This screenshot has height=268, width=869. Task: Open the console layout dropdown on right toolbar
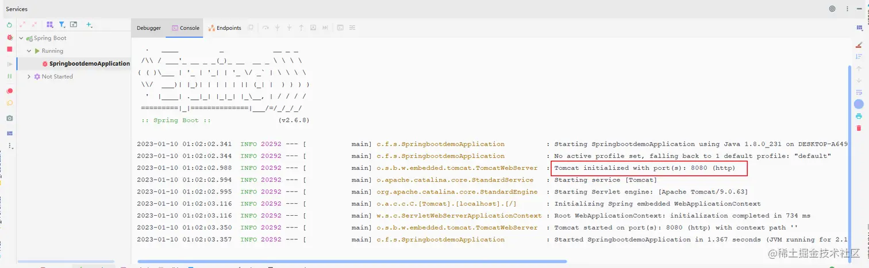click(859, 28)
